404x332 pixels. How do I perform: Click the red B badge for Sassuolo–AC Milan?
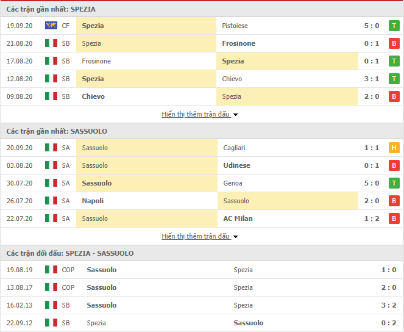pos(394,218)
